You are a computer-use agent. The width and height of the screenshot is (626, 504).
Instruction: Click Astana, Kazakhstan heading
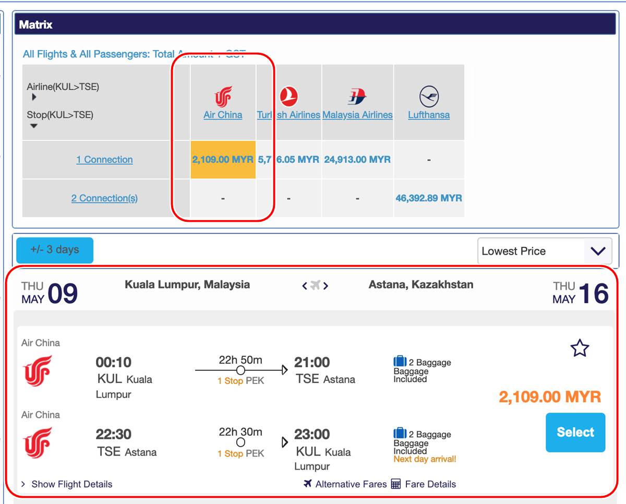[421, 284]
